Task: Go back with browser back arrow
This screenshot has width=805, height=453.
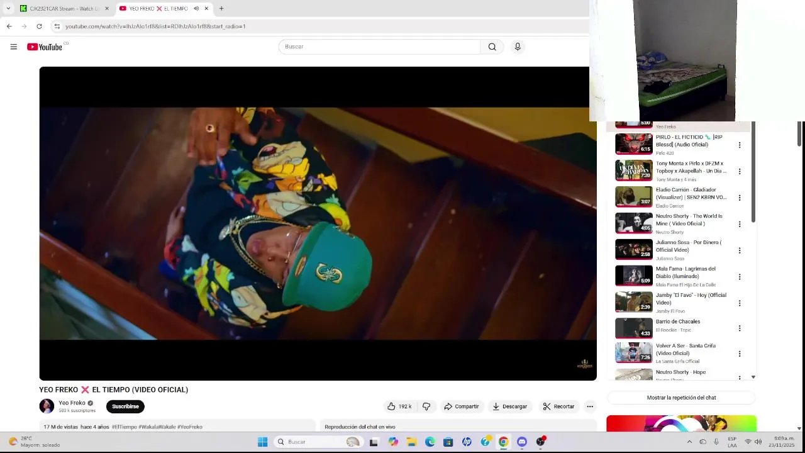Action: point(9,26)
